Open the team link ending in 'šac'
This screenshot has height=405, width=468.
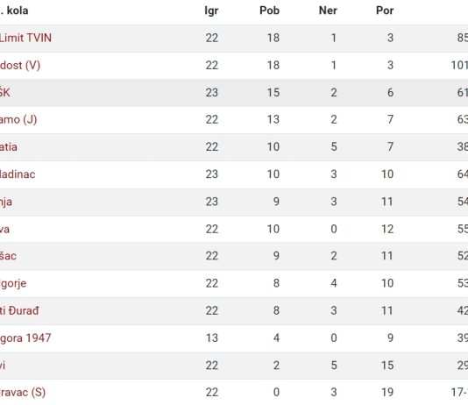click(x=8, y=256)
